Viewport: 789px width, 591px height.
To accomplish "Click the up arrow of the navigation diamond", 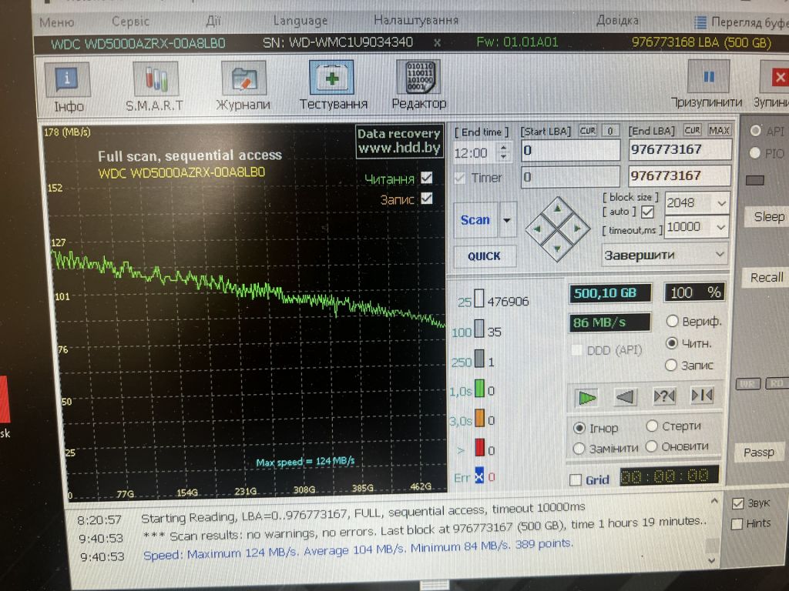I will [x=557, y=208].
